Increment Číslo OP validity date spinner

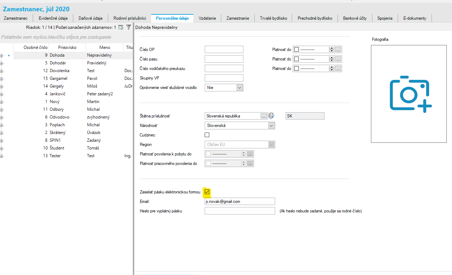[x=331, y=48]
